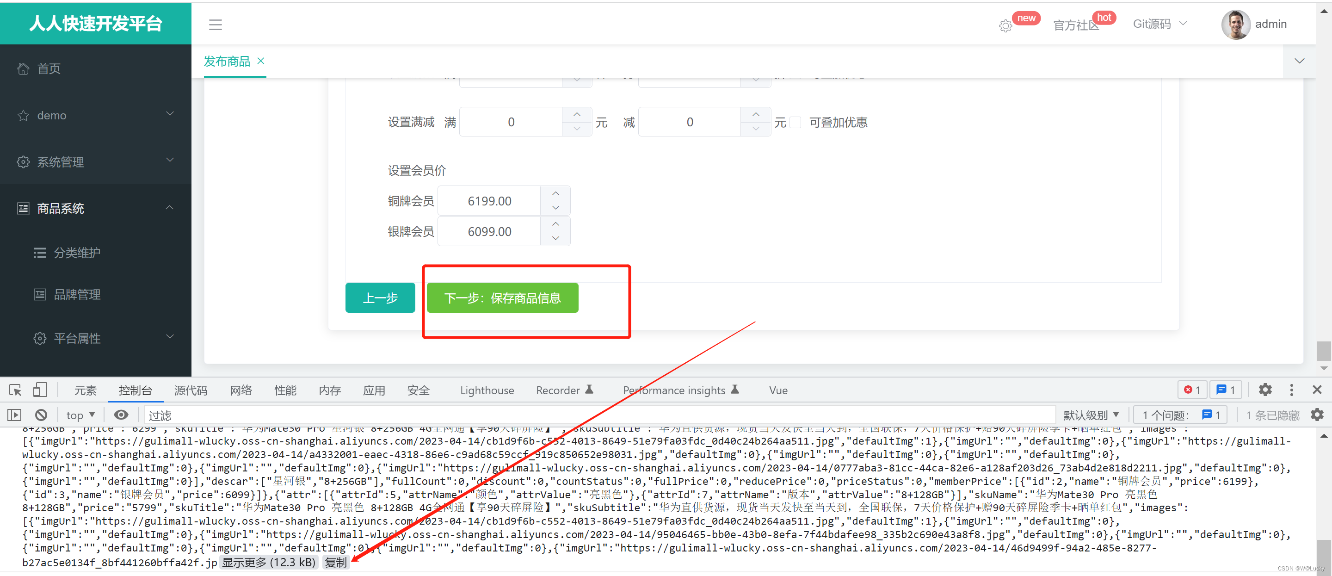Open 品牌管理 in the sidebar
This screenshot has height=576, width=1332.
(77, 294)
